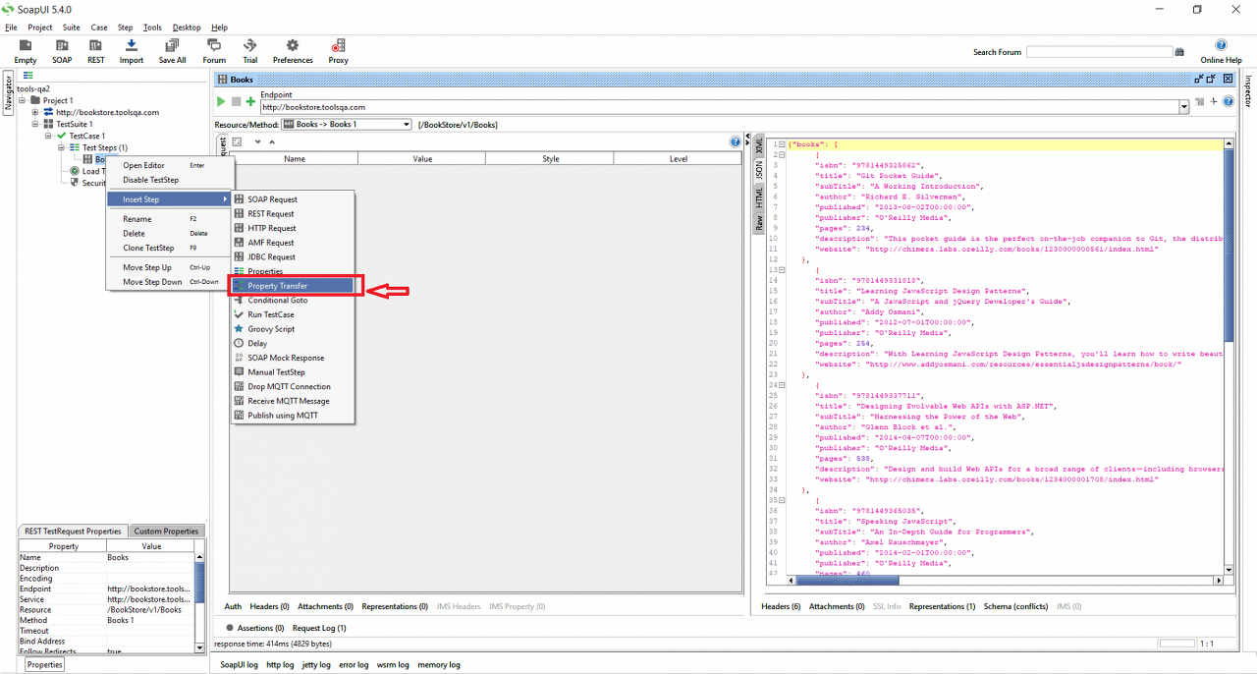Screen dimensions: 1257x674
Task: Collapse JSON node on line 13
Action: (782, 269)
